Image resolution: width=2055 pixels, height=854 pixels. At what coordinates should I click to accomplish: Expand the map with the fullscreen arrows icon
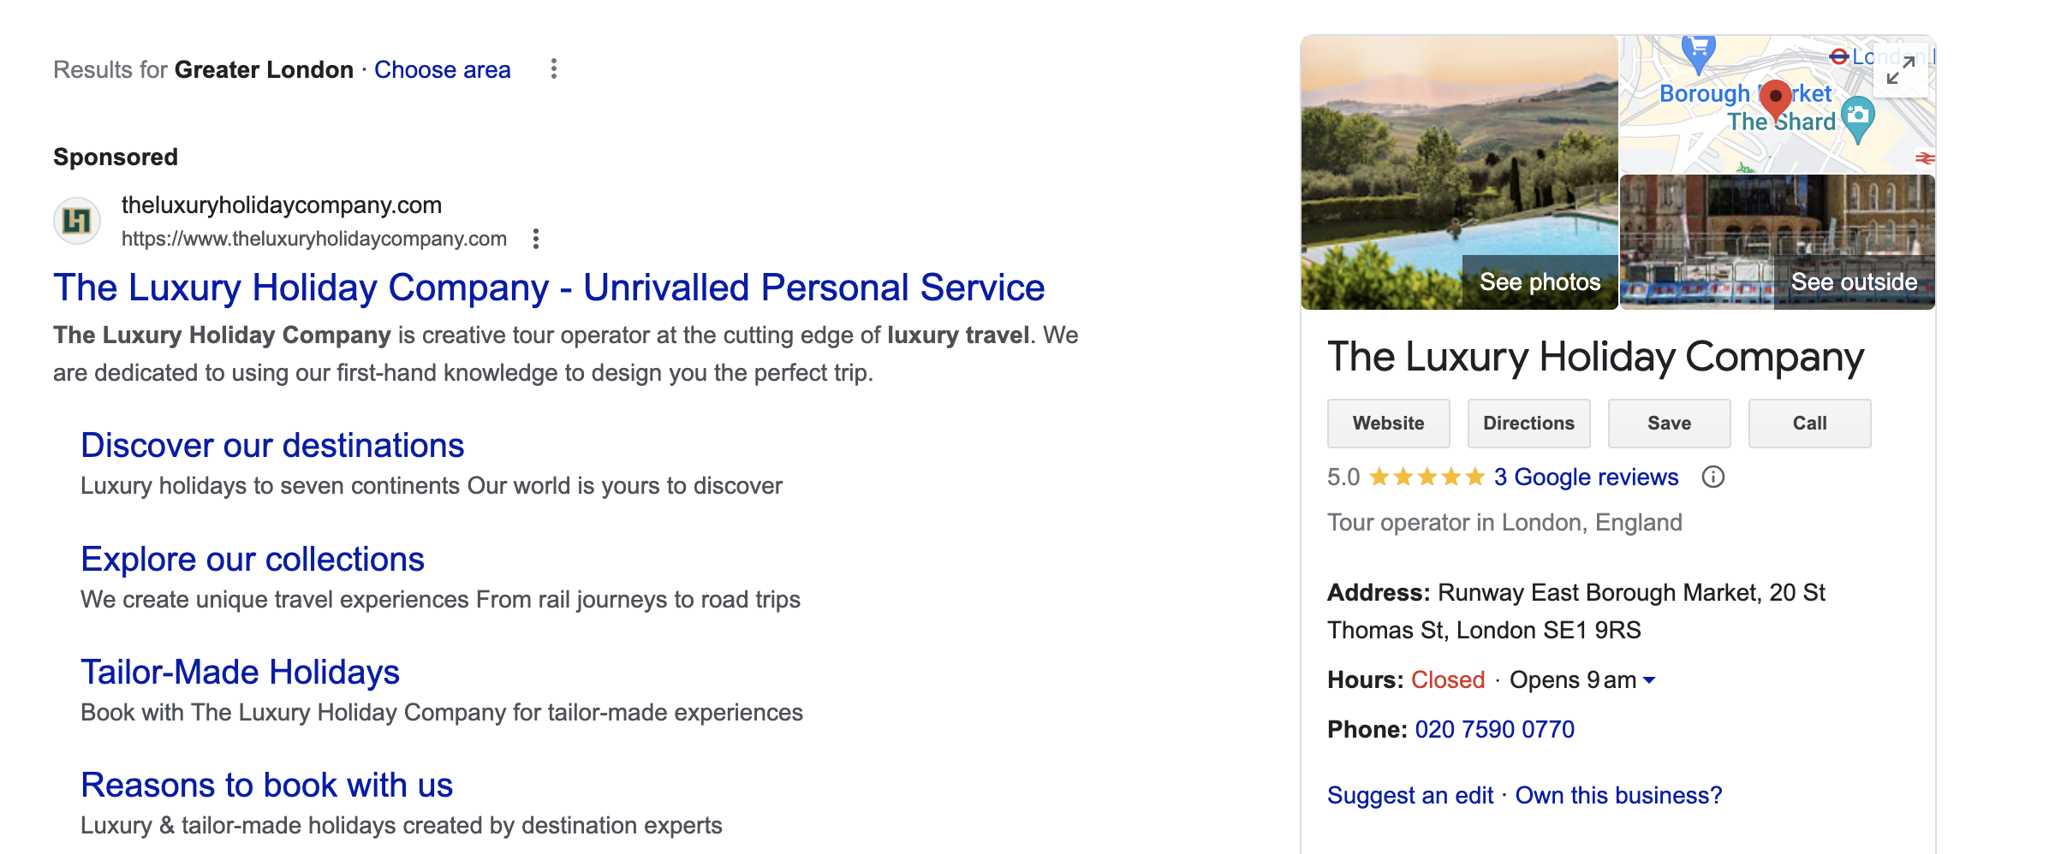click(x=1901, y=70)
